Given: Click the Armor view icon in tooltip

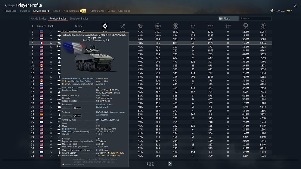Looking at the screenshot, I should coord(75,108).
